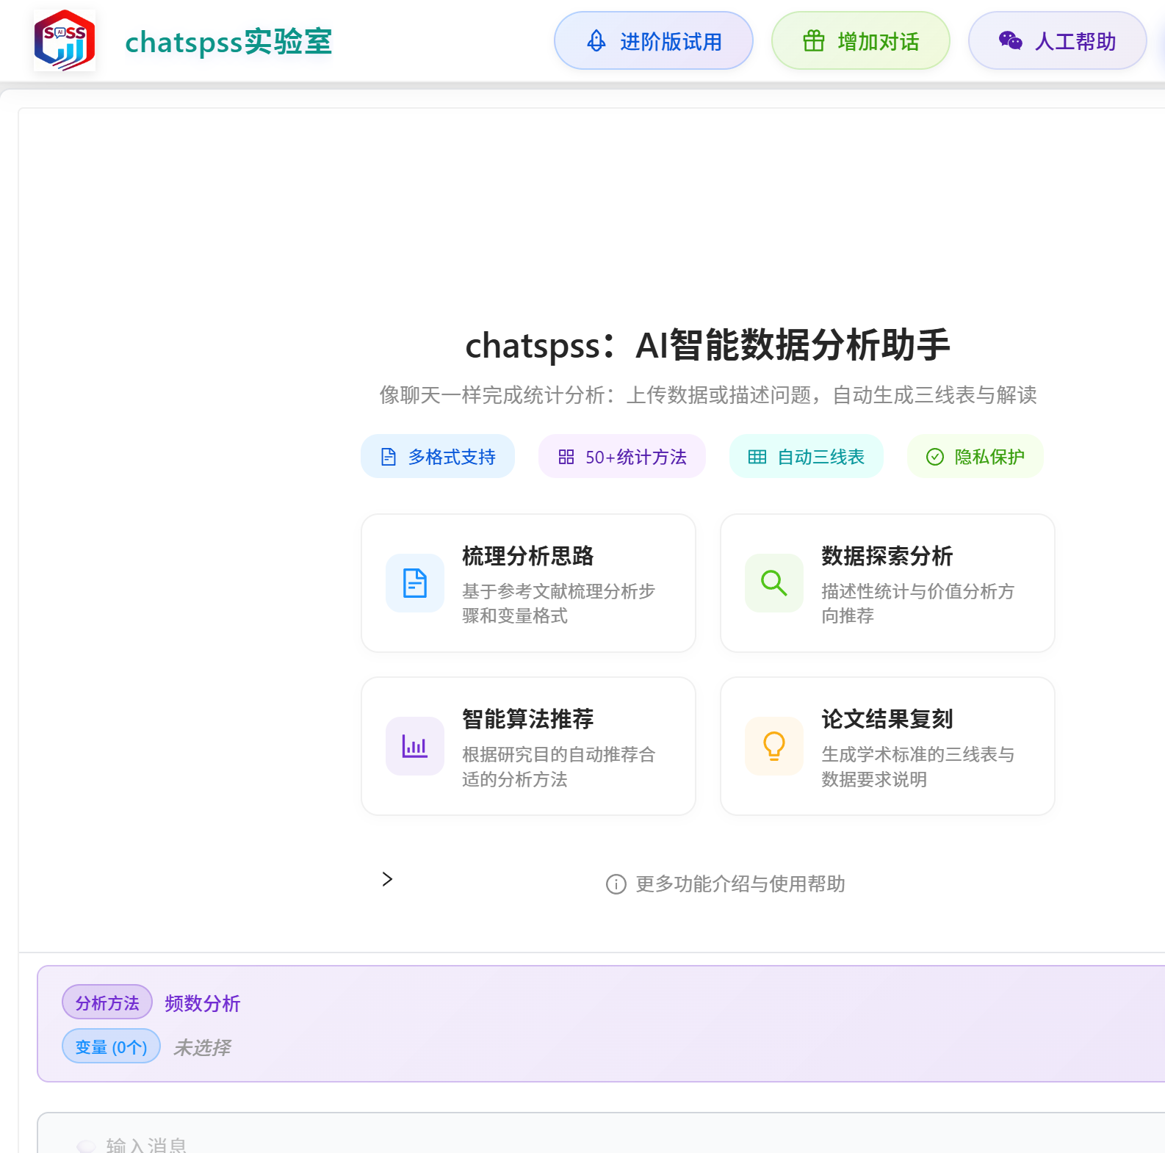1165x1153 pixels.
Task: Click description 描述性统计与价值分析方向推荐
Action: coord(917,604)
